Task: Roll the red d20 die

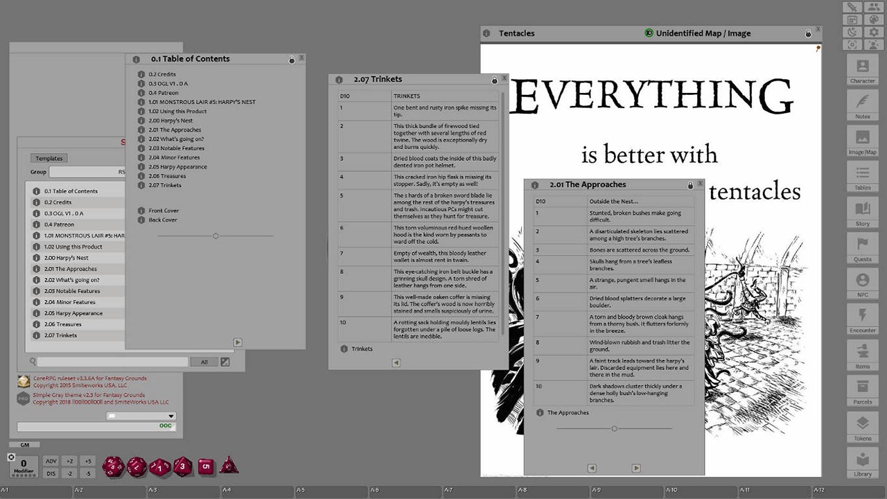Action: pos(114,466)
